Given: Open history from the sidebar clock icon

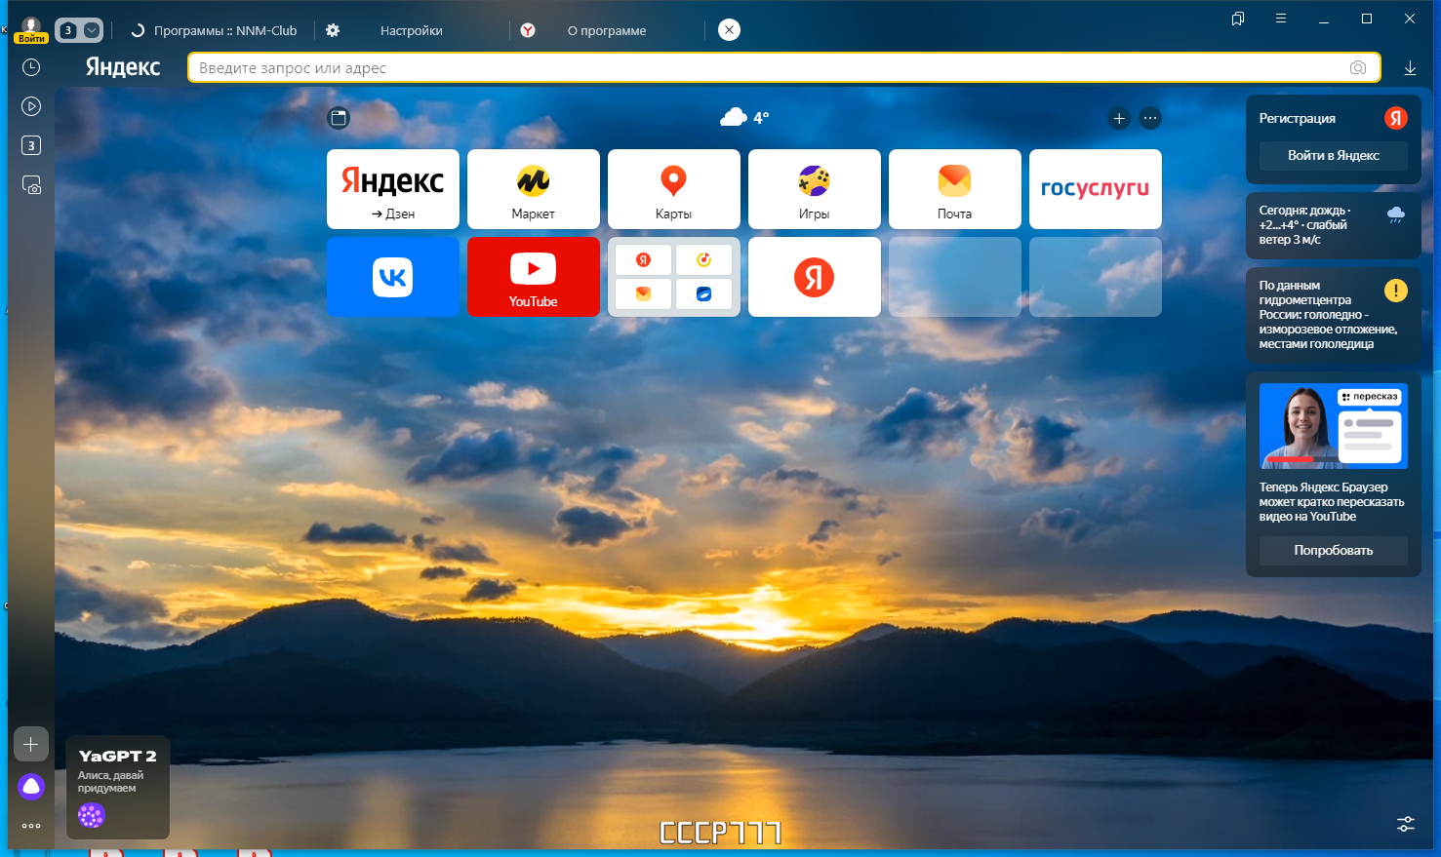Looking at the screenshot, I should [x=31, y=67].
